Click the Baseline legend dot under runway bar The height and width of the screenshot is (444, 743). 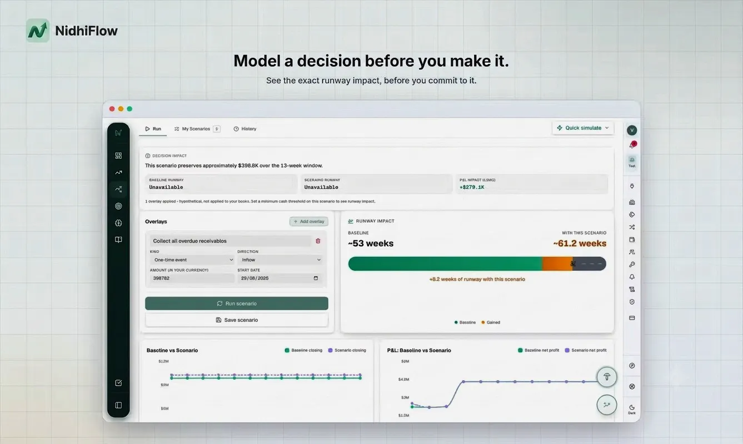click(x=456, y=322)
